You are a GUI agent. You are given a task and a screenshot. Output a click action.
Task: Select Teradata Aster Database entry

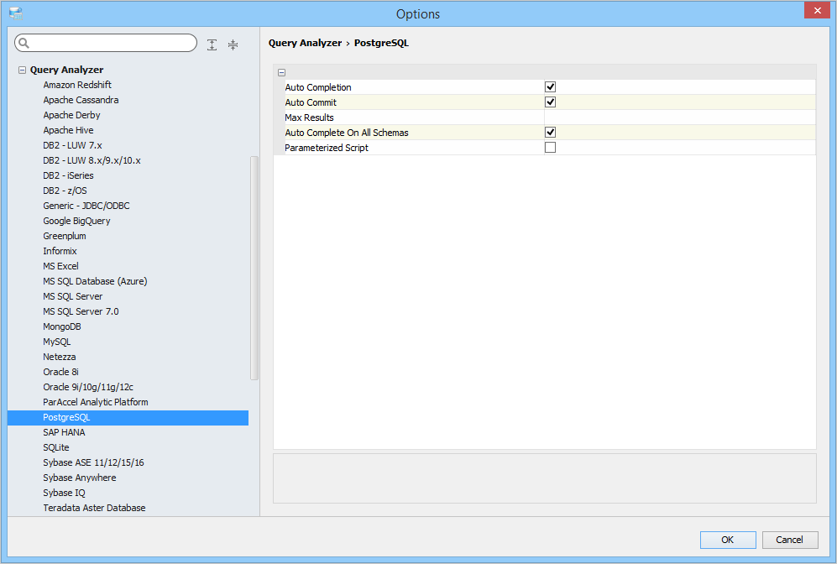click(x=95, y=508)
